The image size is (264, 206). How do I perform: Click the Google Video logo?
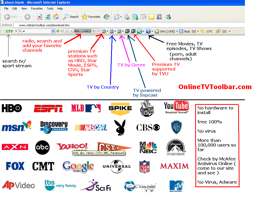point(78,167)
